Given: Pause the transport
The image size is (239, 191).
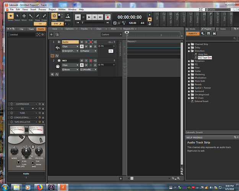Looking at the screenshot, I should coord(94,17).
